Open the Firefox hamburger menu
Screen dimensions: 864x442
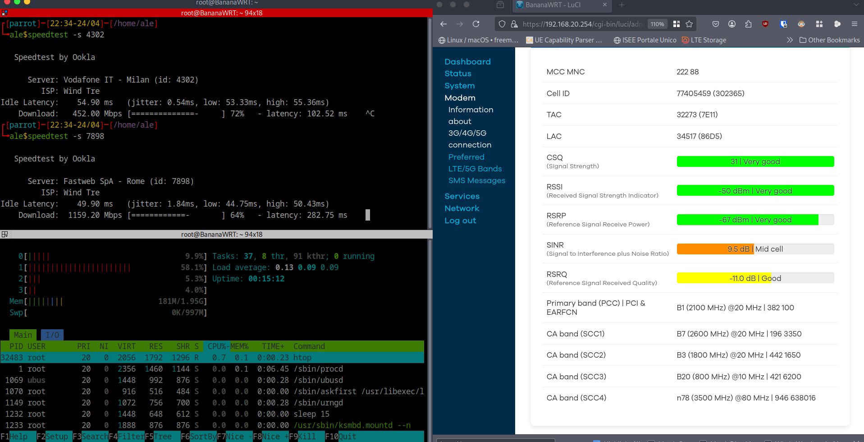[x=854, y=24]
